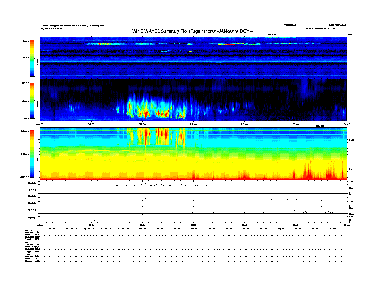Click the 12:00 tick under the line plots
374x289 pixels.
[x=194, y=225]
